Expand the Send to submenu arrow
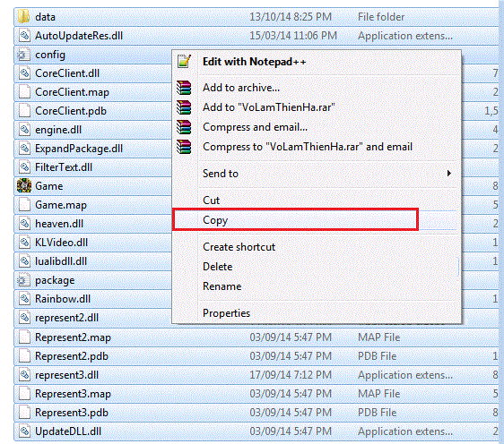 point(449,174)
